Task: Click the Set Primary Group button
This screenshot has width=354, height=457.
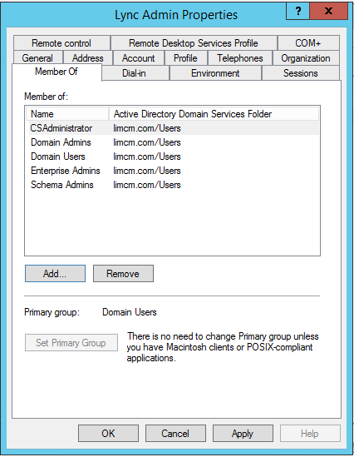Action: pos(71,342)
